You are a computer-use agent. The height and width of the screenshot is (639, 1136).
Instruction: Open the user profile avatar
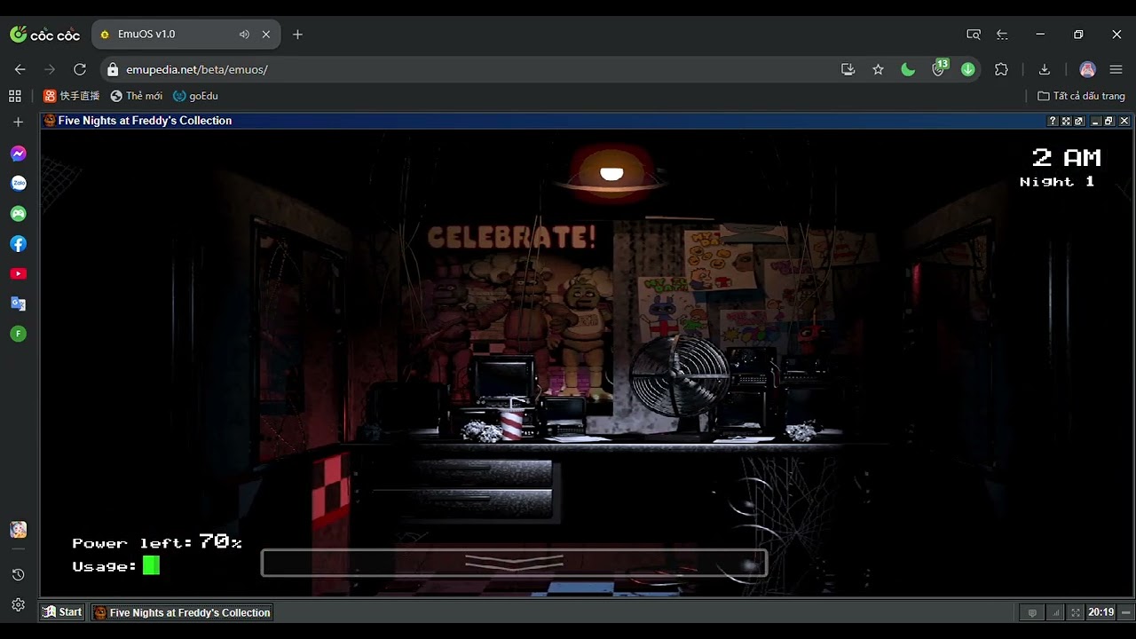coord(1087,69)
